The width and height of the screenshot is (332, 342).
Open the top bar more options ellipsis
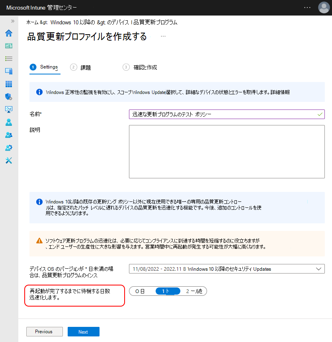click(x=307, y=8)
